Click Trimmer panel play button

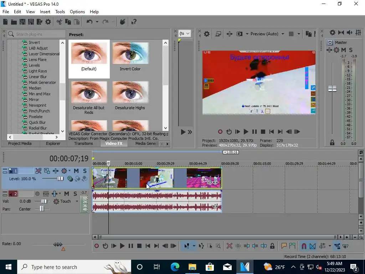183,132
